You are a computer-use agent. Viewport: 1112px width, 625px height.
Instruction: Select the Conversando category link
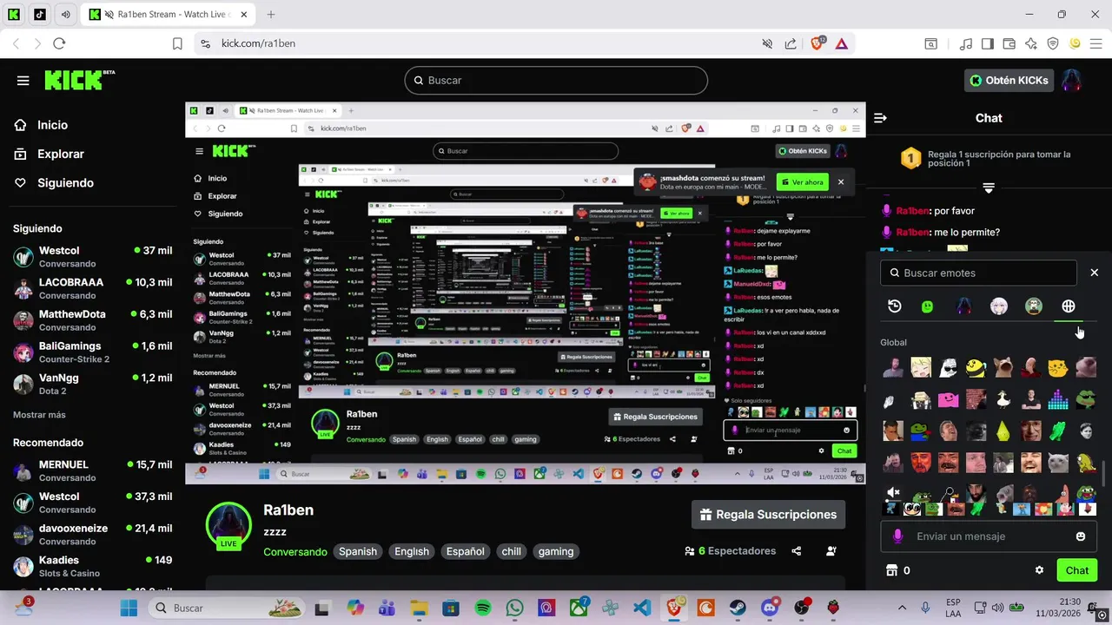click(x=295, y=551)
